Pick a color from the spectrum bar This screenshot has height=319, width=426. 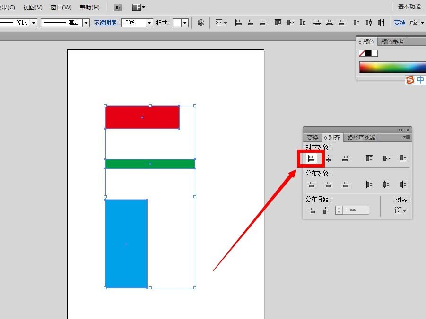[x=392, y=67]
